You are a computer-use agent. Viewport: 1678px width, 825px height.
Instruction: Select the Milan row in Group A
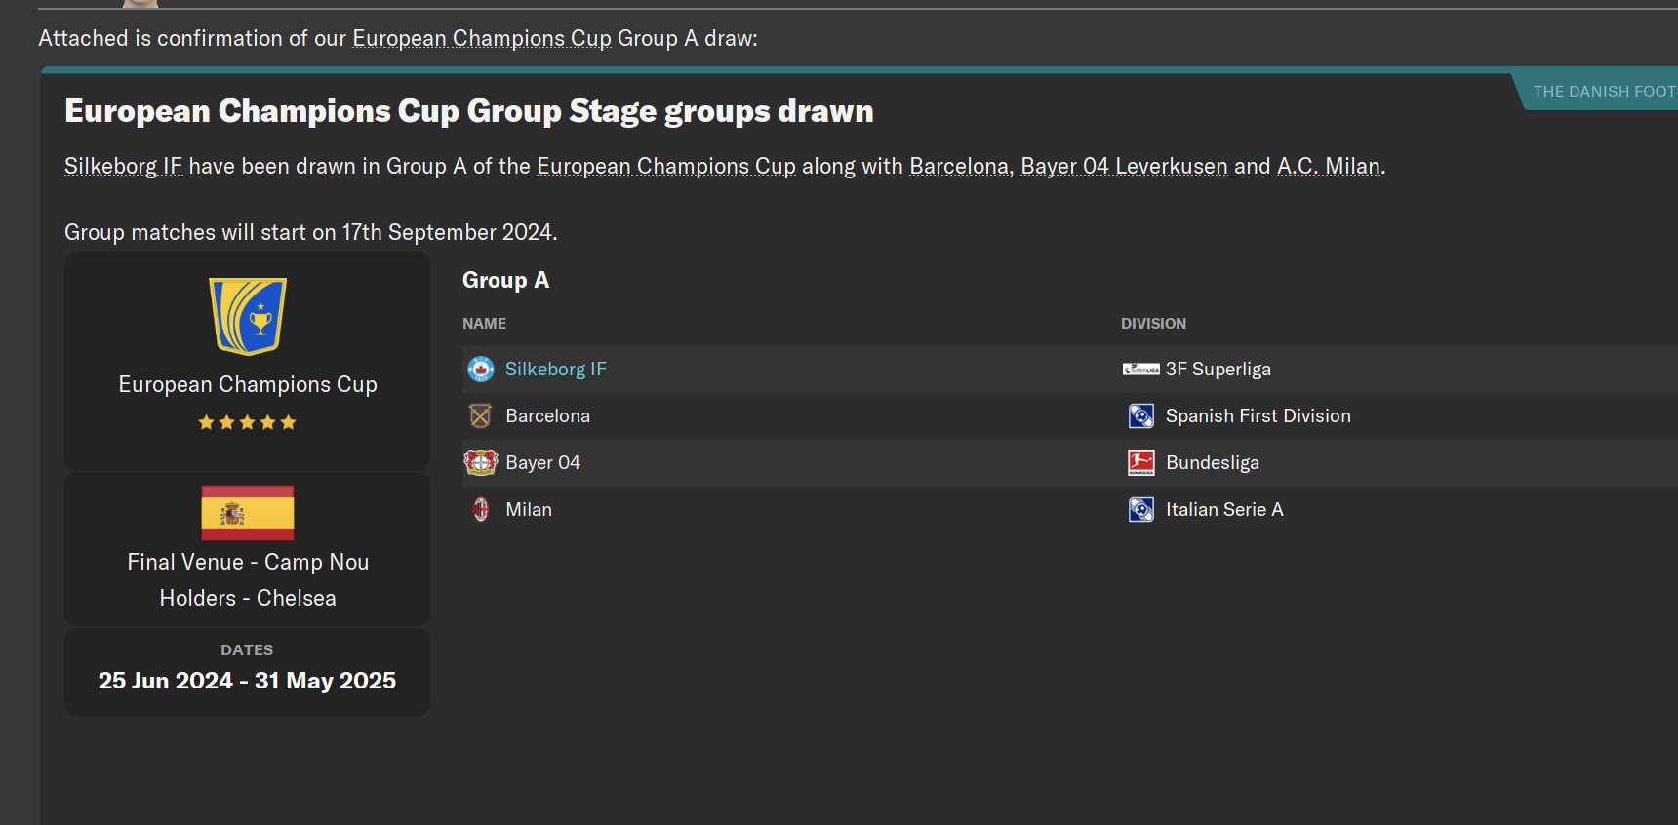click(x=780, y=509)
